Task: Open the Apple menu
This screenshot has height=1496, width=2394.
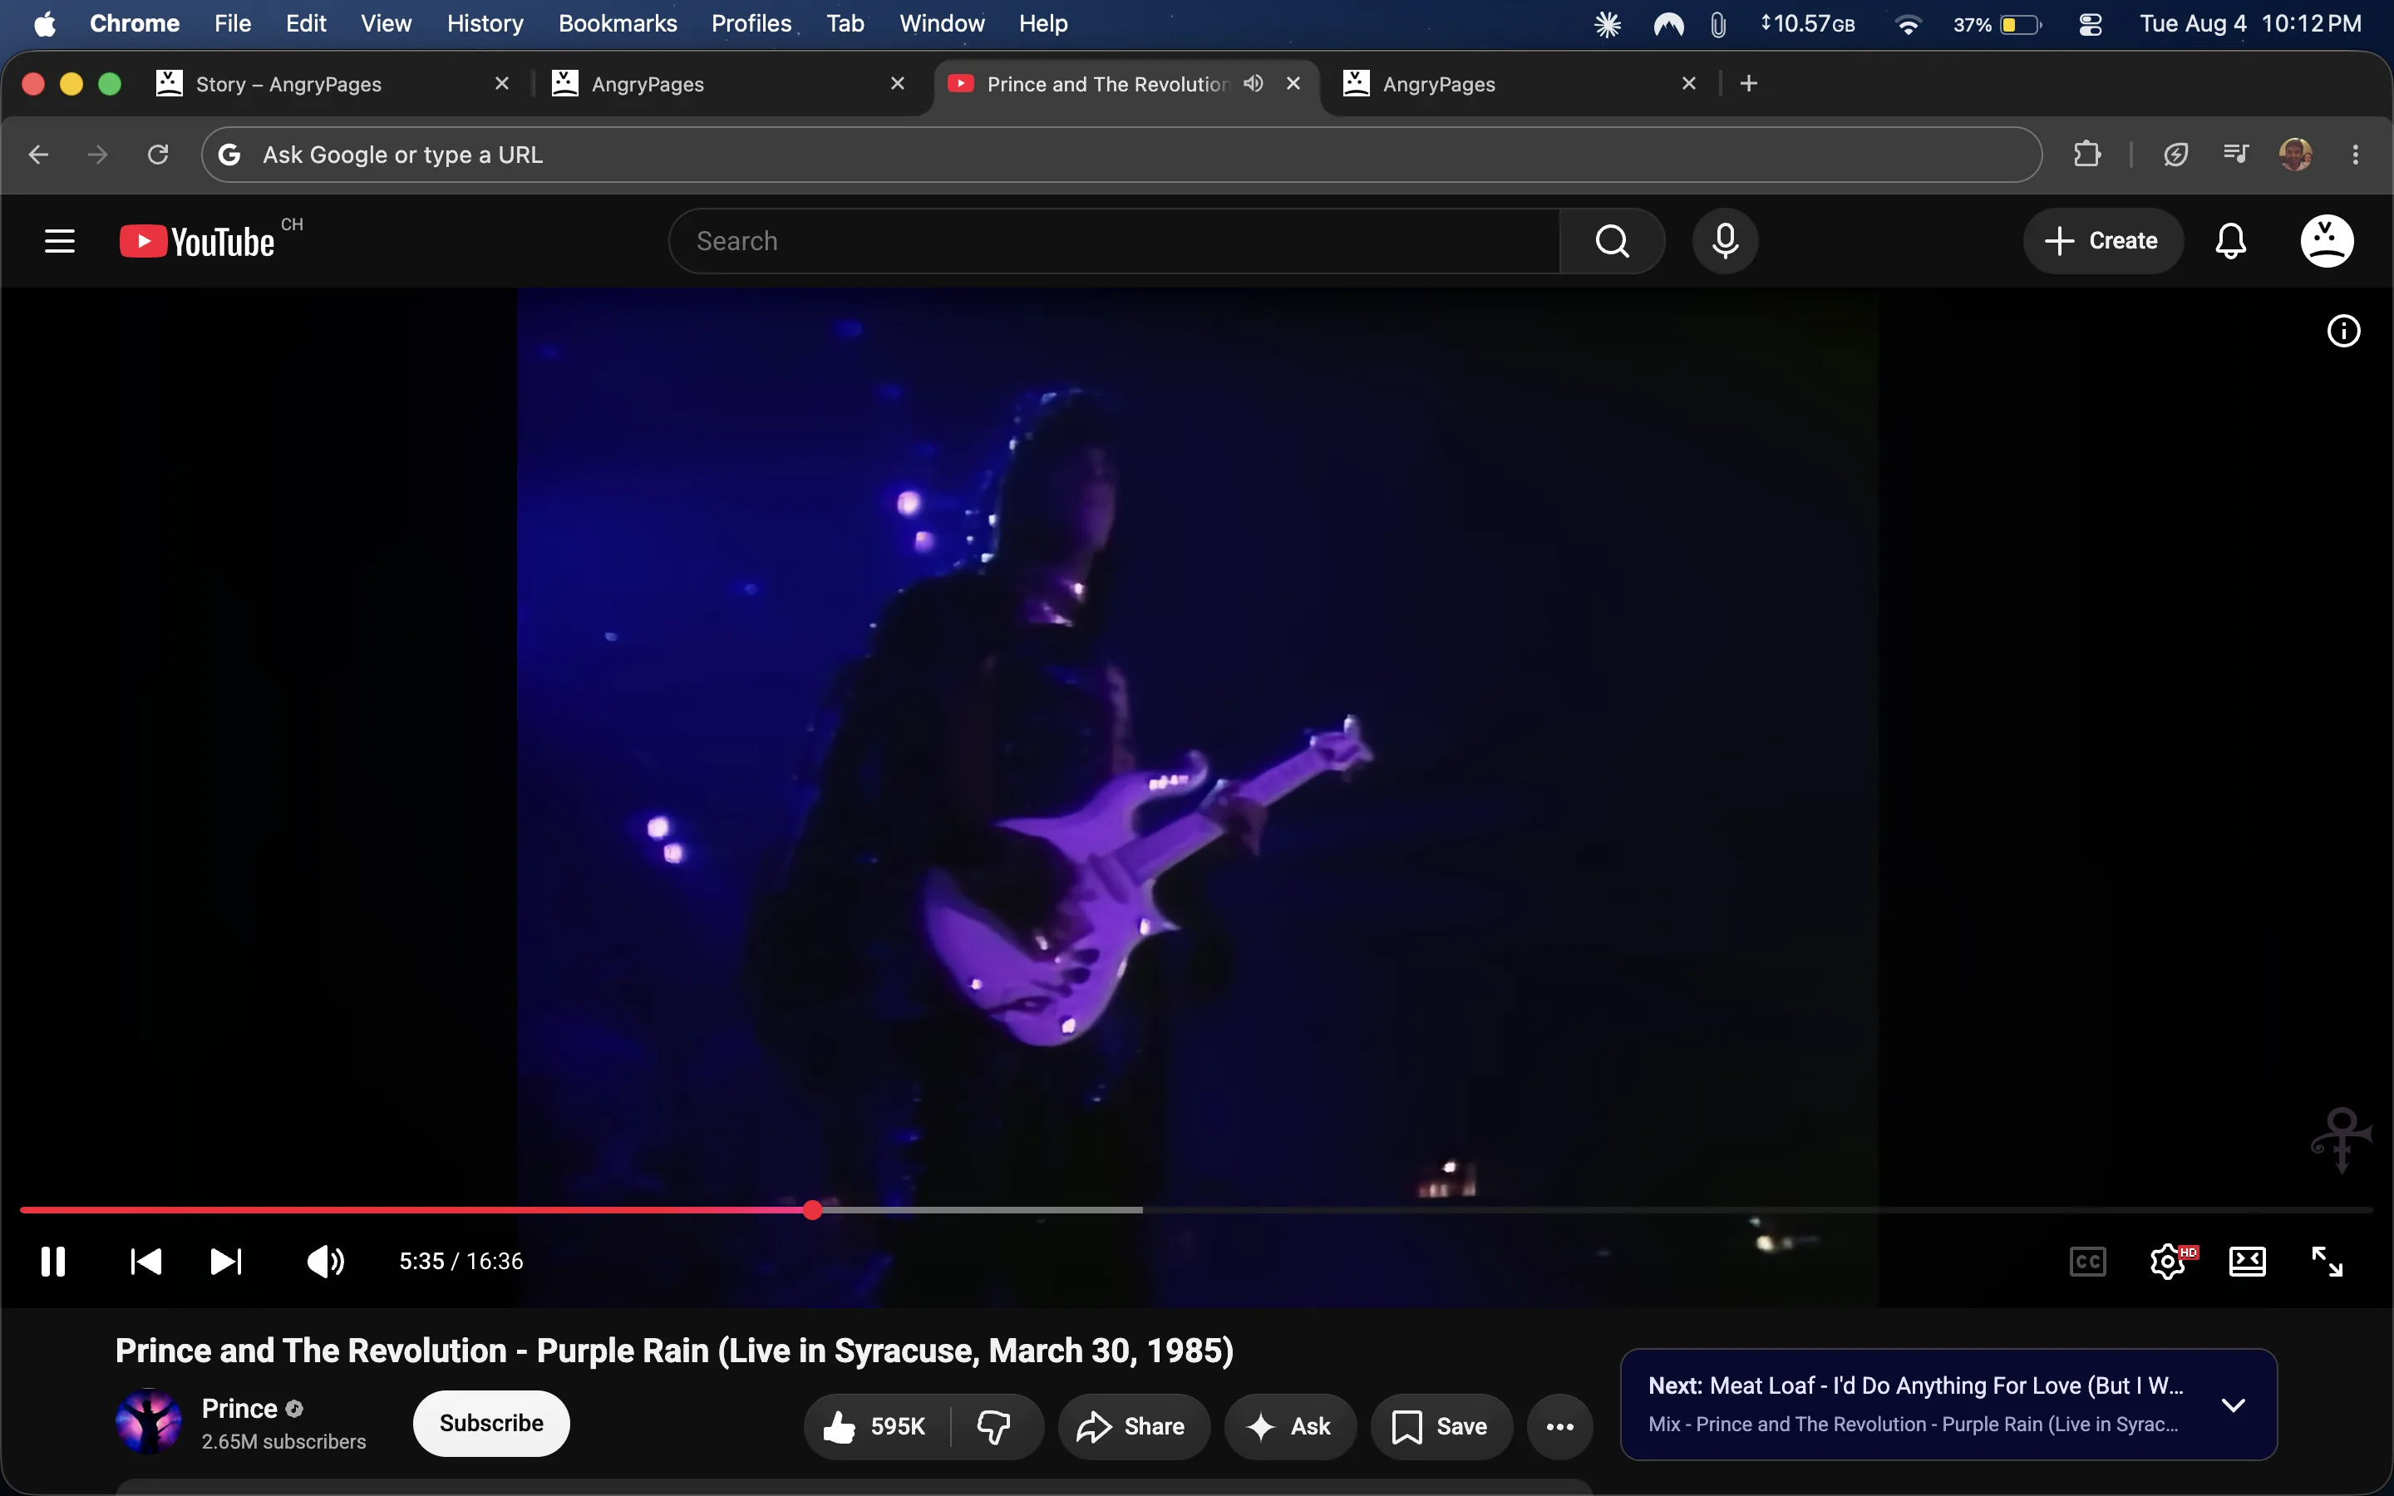Action: pyautogui.click(x=45, y=24)
